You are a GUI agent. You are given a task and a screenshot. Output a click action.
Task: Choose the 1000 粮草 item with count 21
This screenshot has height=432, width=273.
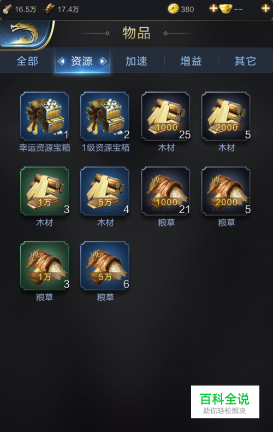click(165, 191)
